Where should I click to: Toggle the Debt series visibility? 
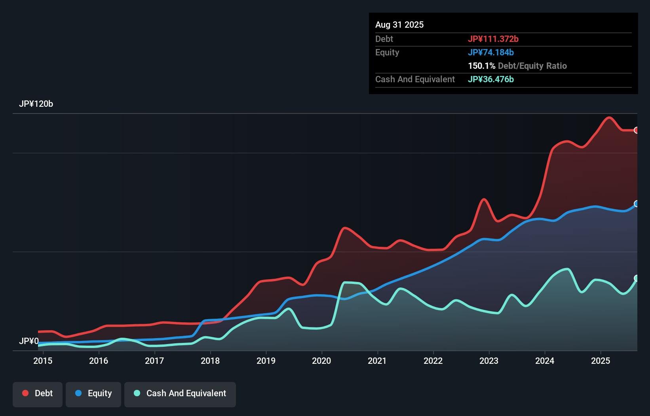38,394
